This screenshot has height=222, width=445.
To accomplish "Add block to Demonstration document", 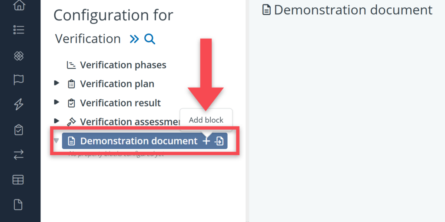I will [206, 141].
